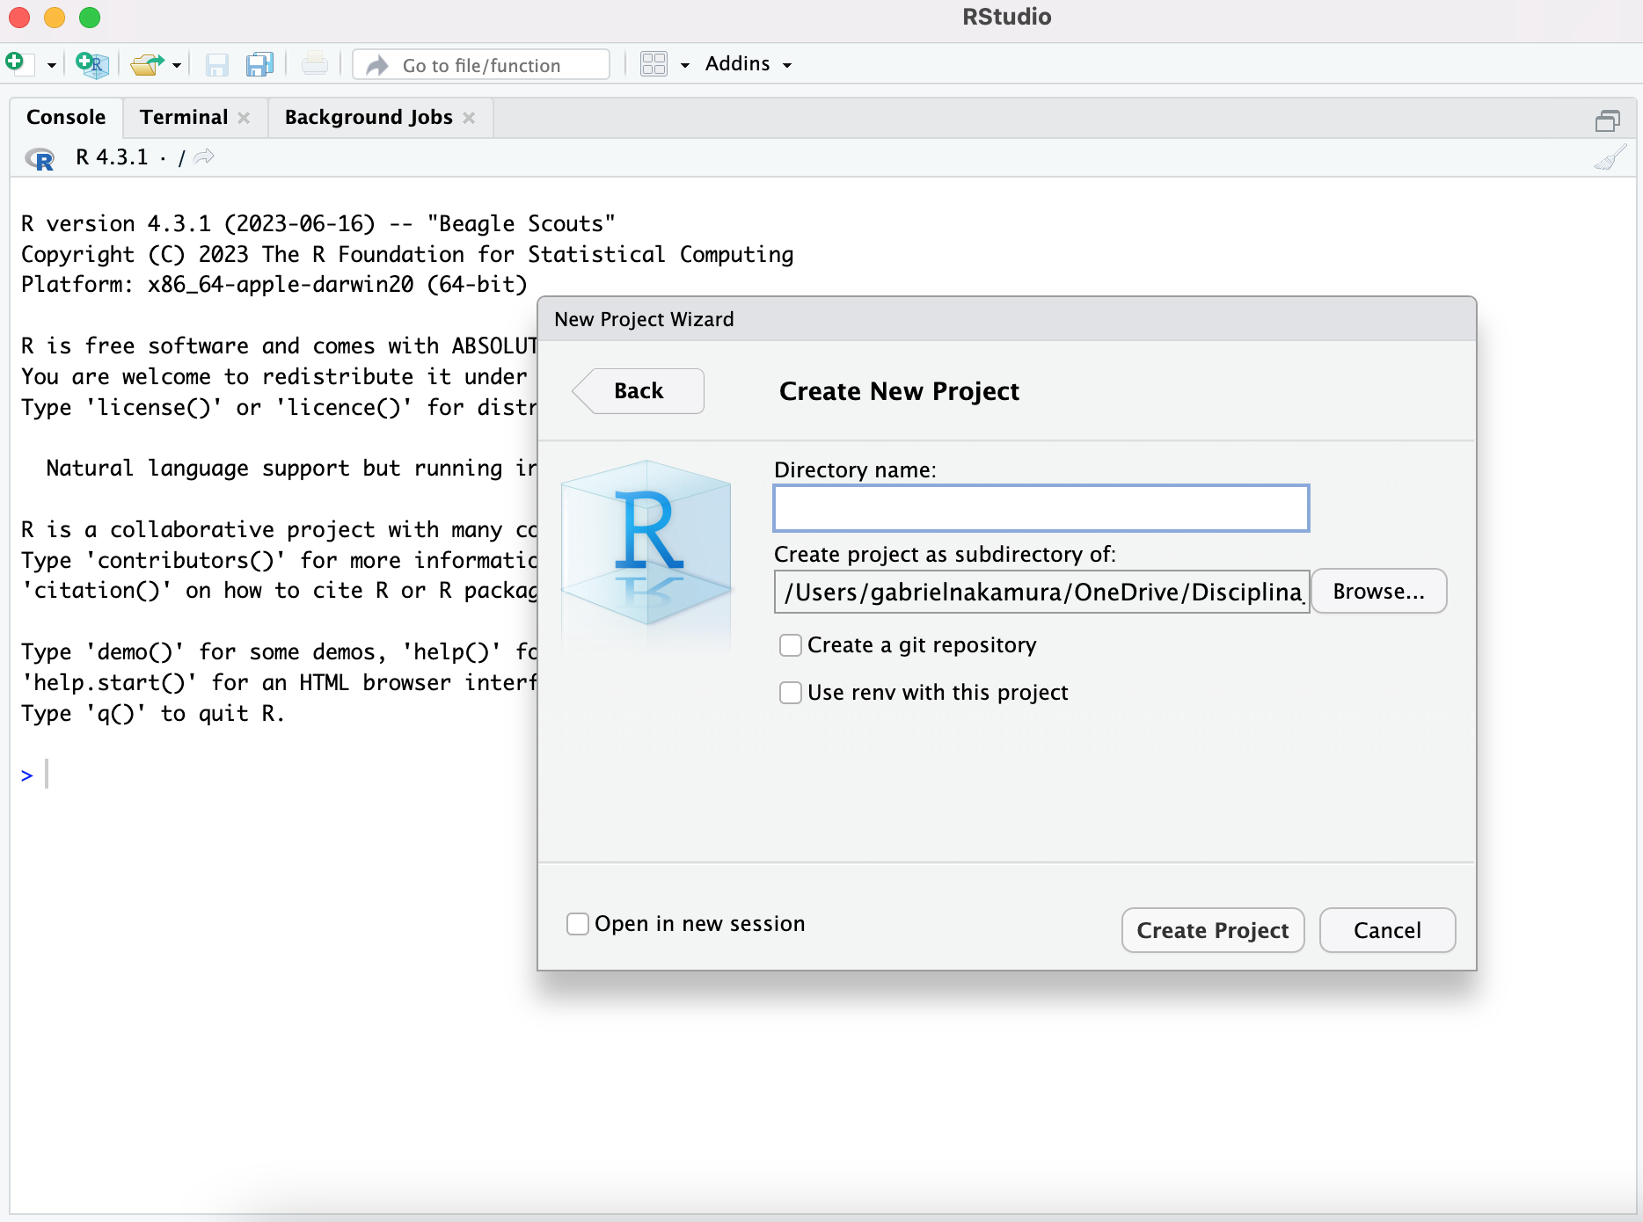
Task: Switch to the Terminal tab
Action: pos(183,117)
